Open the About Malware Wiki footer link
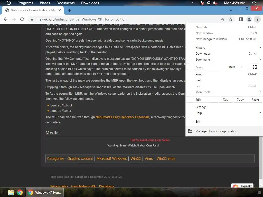Screen dimensions: 263x197 point(83,186)
